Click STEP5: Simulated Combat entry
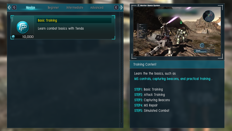 coord(152,111)
